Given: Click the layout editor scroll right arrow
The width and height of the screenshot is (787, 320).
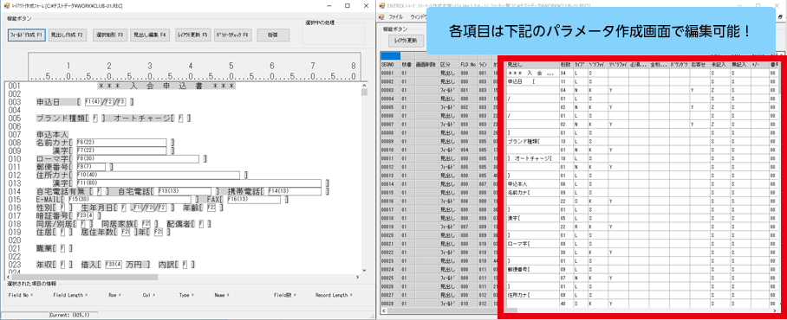Looking at the screenshot, I should pyautogui.click(x=357, y=278).
